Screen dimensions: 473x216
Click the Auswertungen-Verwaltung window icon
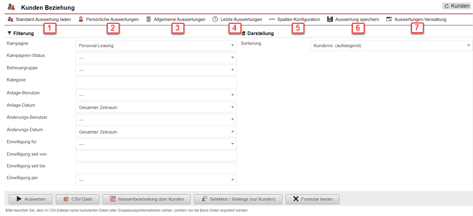pyautogui.click(x=389, y=19)
